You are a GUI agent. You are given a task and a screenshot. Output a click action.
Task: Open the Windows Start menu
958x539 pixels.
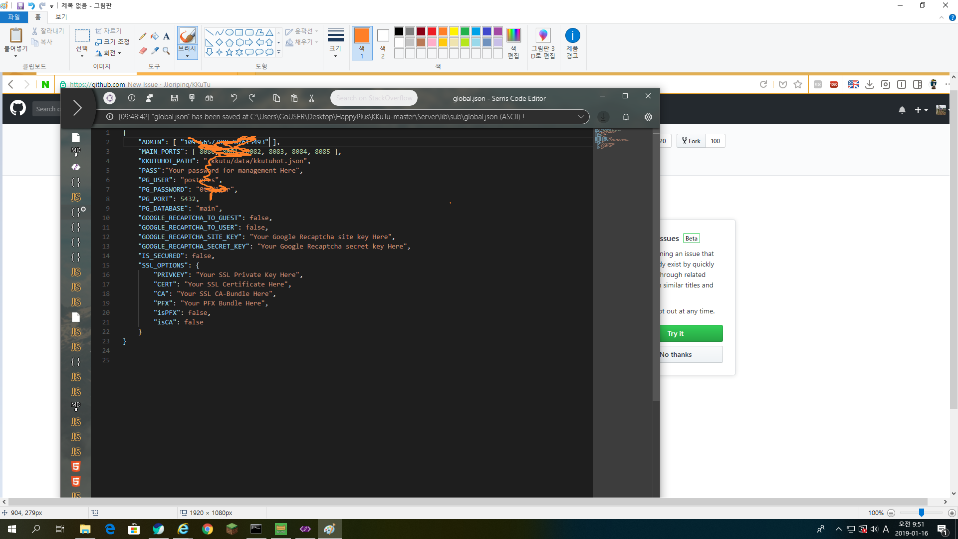12,529
